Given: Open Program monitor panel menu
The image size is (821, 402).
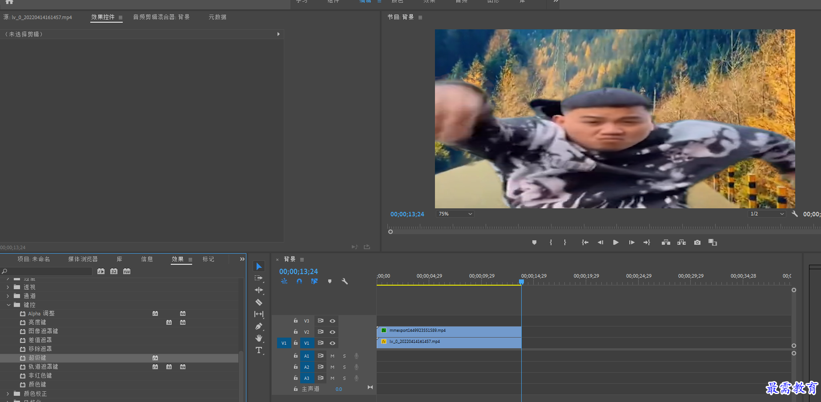Looking at the screenshot, I should coord(420,18).
